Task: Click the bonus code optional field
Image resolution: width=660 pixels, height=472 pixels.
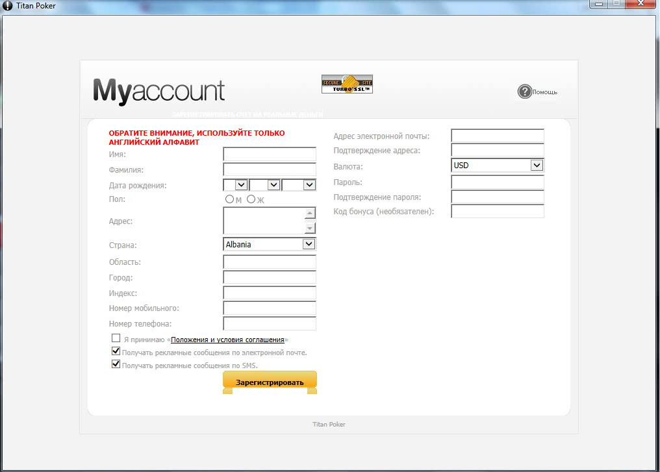Action: click(498, 211)
